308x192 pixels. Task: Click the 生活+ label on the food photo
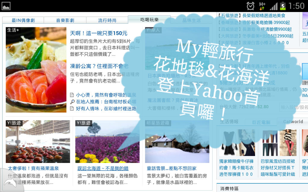pyautogui.click(x=13, y=30)
